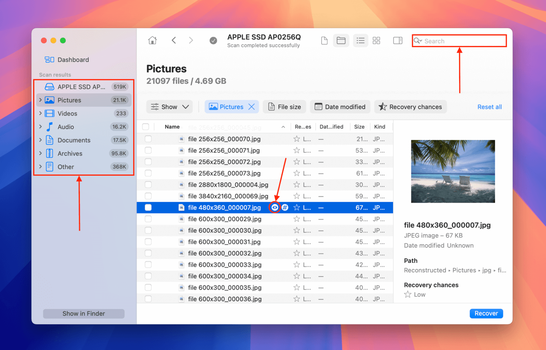Expand the Videos category in sidebar
546x350 pixels.
[40, 114]
